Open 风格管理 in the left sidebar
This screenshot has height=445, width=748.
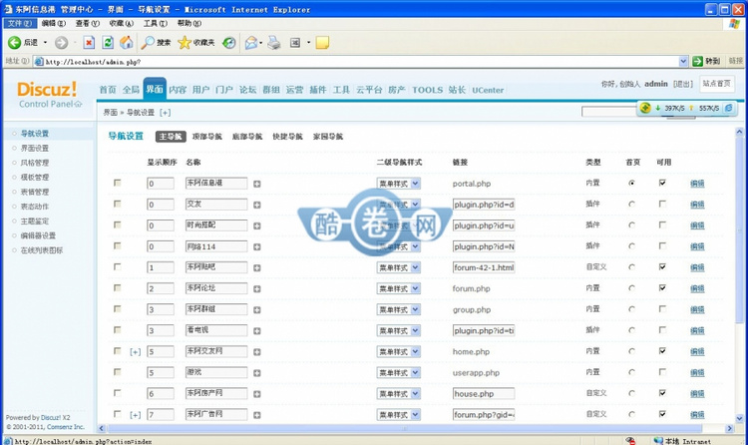[35, 163]
